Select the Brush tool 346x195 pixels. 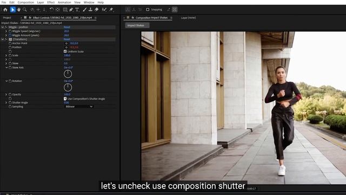[84, 10]
